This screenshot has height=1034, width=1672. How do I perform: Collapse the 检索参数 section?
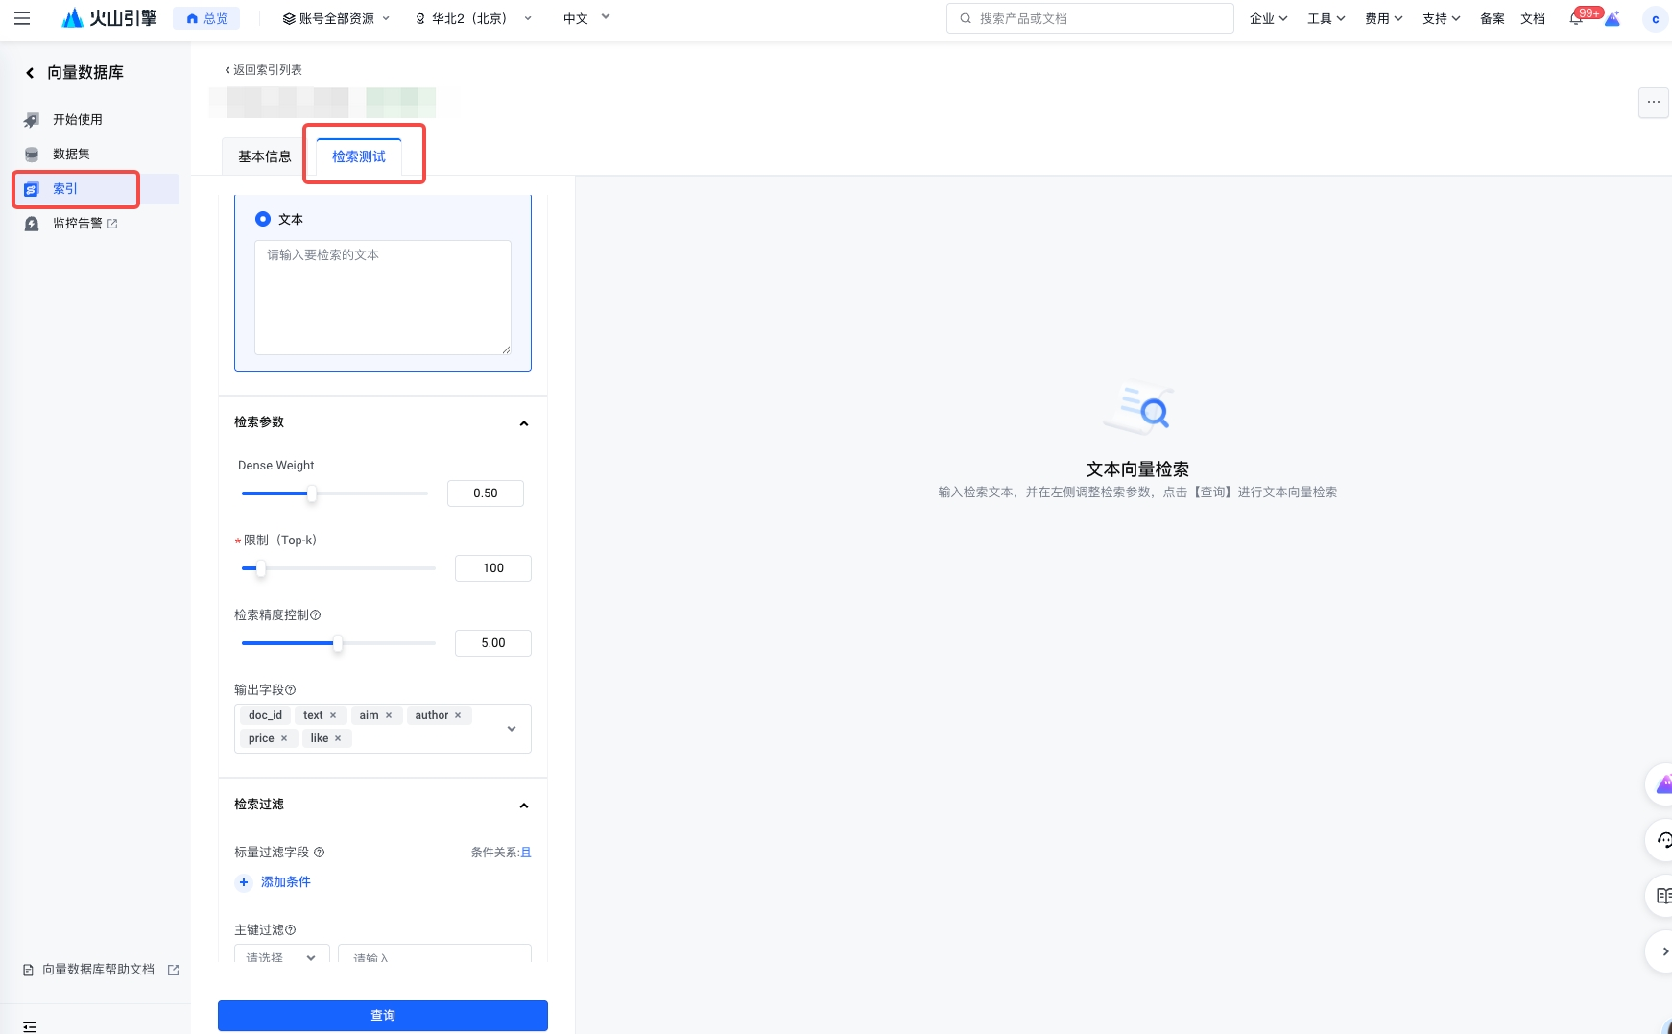[x=524, y=423]
